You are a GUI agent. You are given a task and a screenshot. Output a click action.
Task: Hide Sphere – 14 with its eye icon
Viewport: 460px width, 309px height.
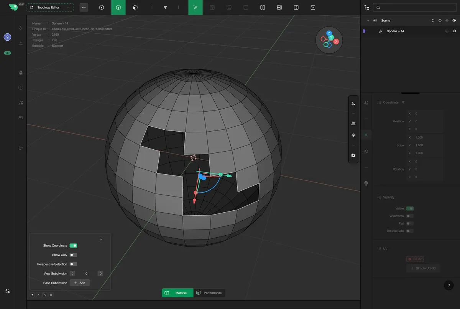tap(454, 31)
